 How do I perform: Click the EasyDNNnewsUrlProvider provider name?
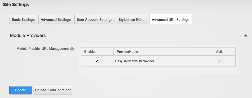tap(135, 61)
